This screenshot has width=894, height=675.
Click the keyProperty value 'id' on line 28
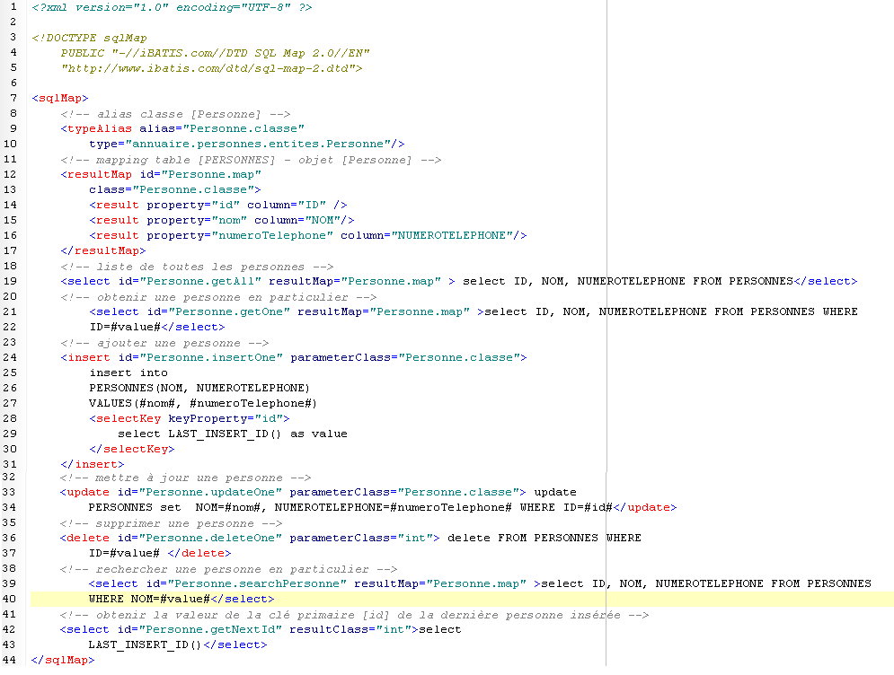(269, 418)
